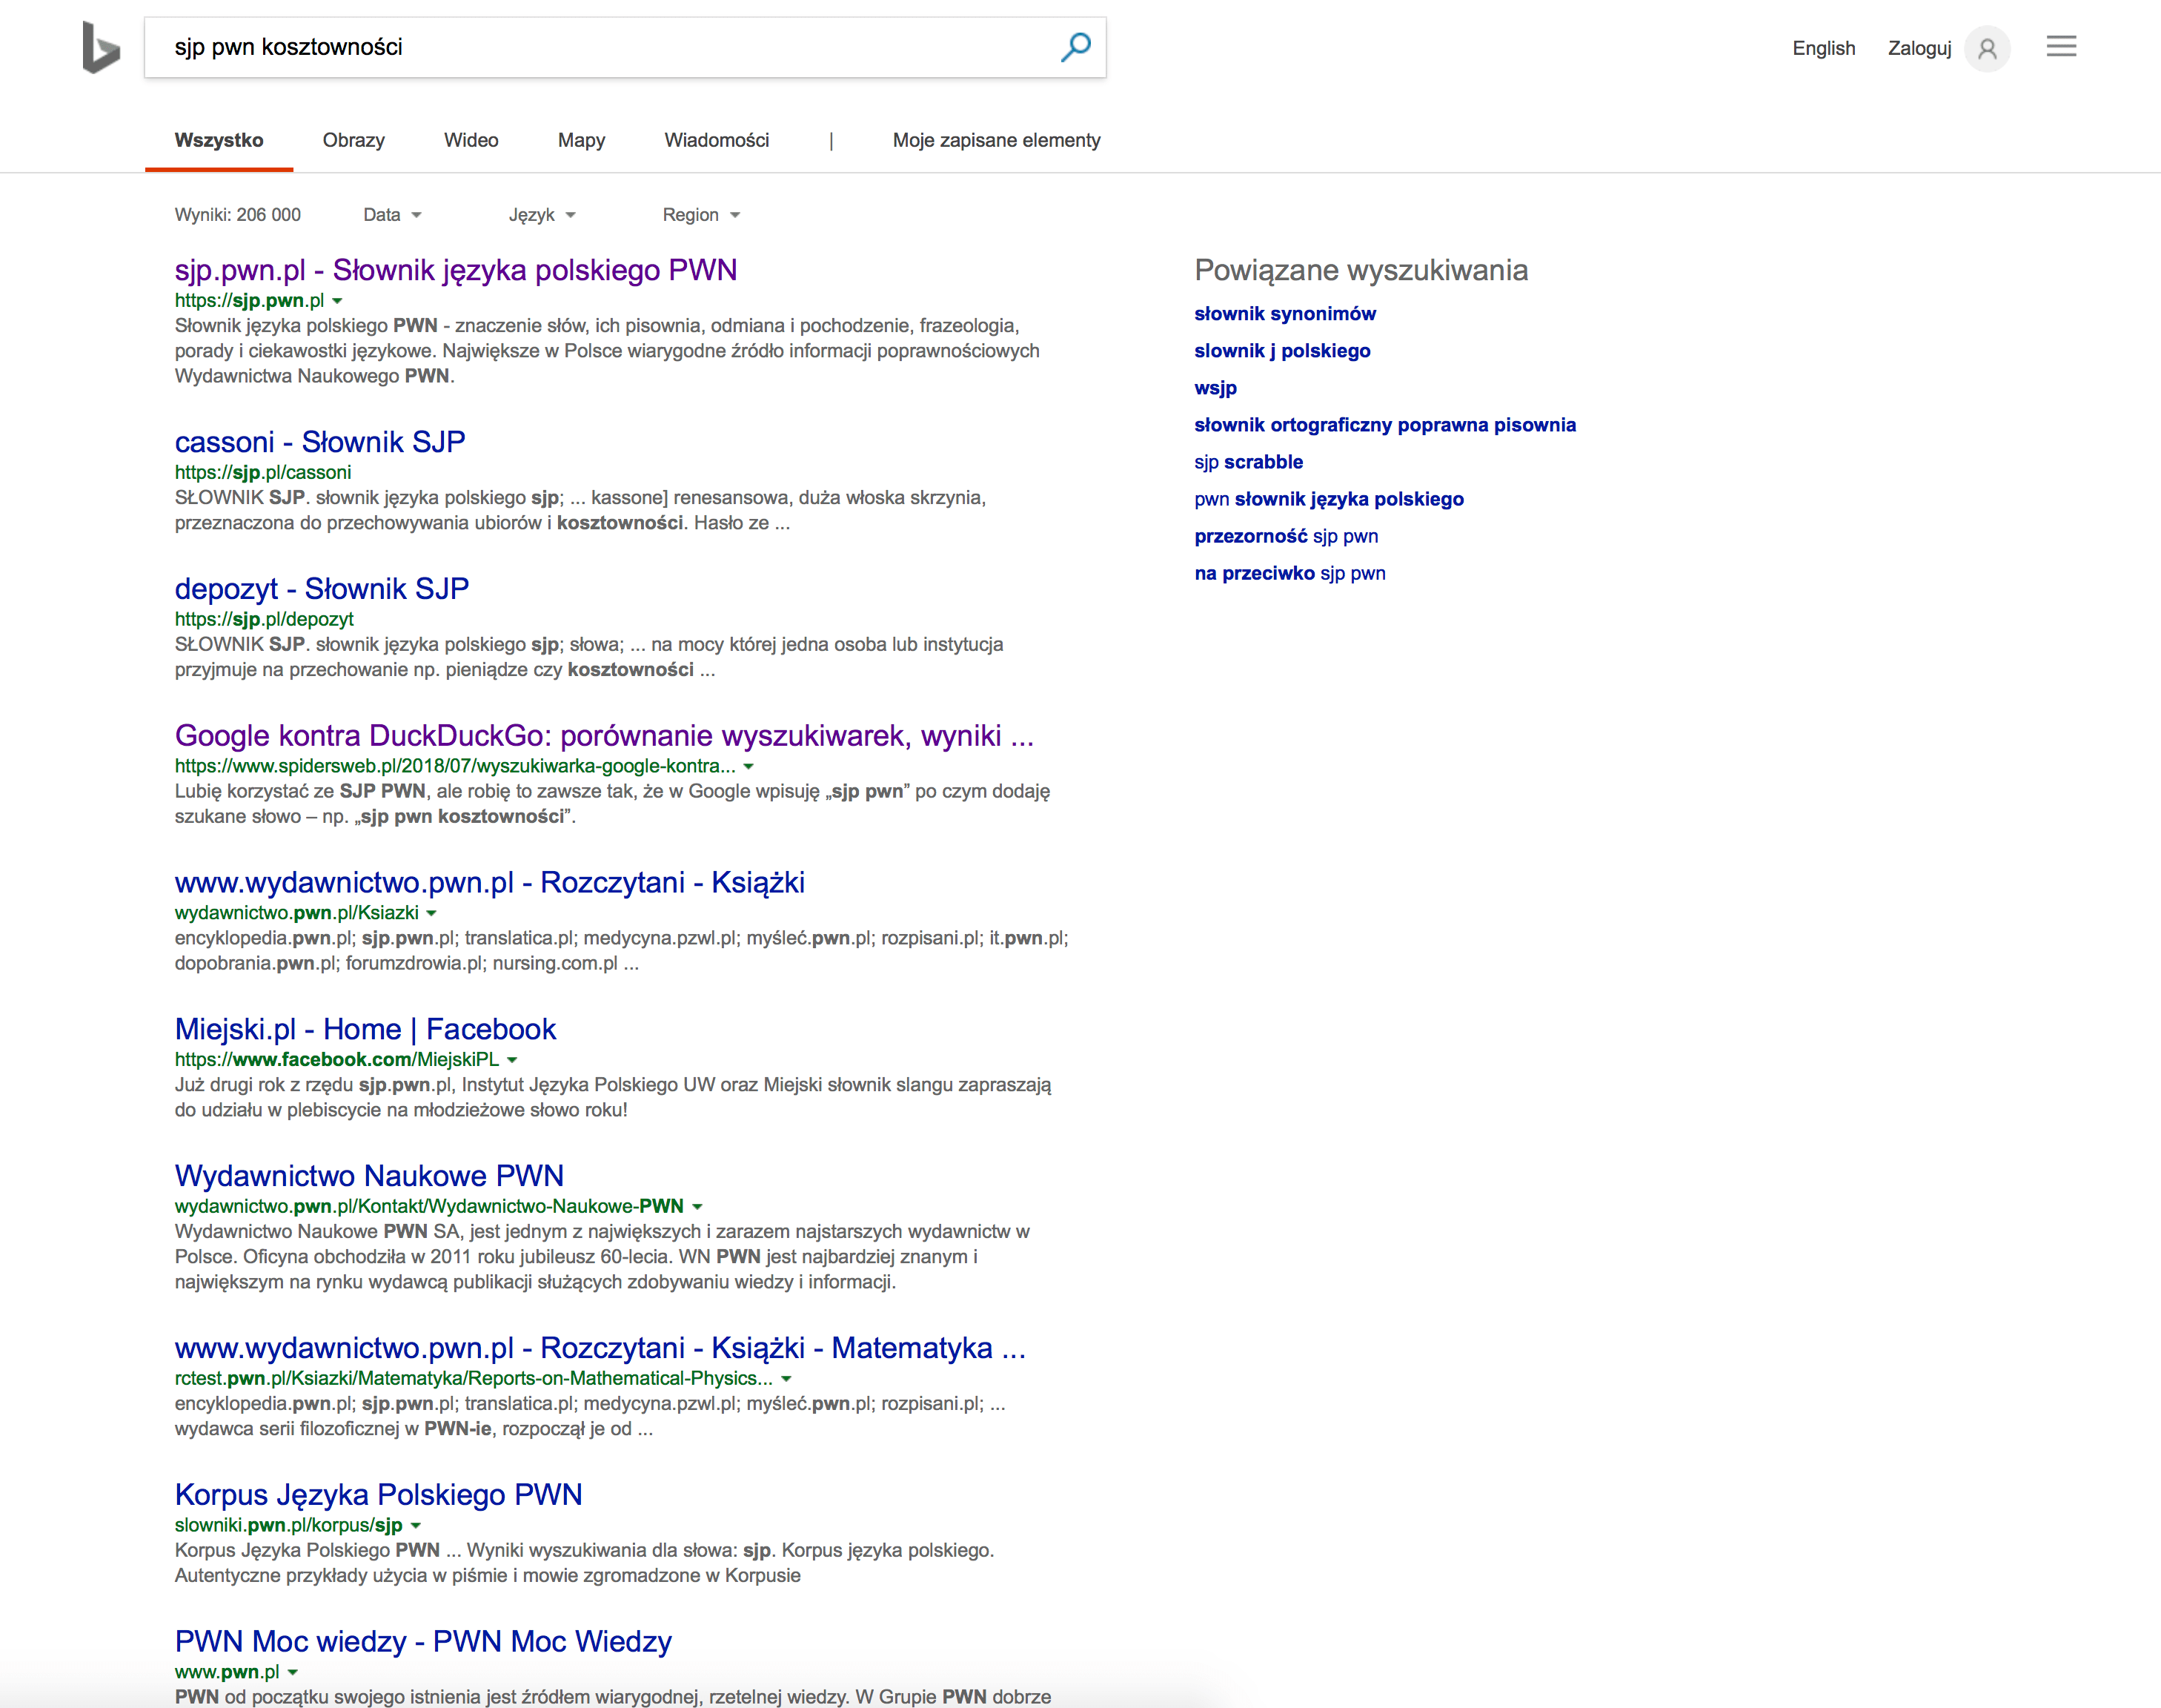Select the Wszystko tab
This screenshot has width=2161, height=1708.
219,140
